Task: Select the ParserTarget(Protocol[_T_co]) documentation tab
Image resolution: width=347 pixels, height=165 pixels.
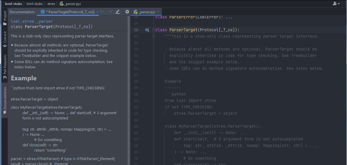Action: click(x=70, y=12)
